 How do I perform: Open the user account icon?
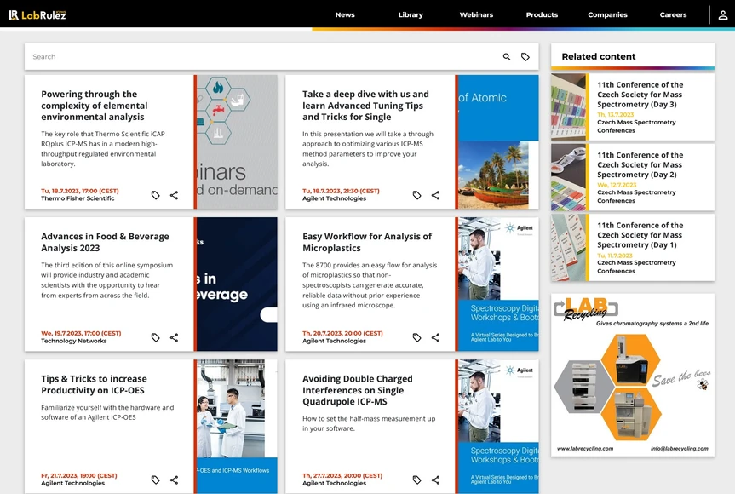[723, 15]
